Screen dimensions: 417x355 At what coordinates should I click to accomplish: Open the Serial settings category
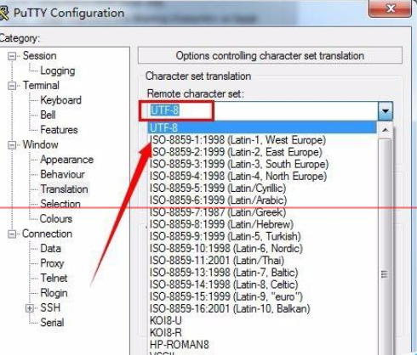click(x=52, y=323)
